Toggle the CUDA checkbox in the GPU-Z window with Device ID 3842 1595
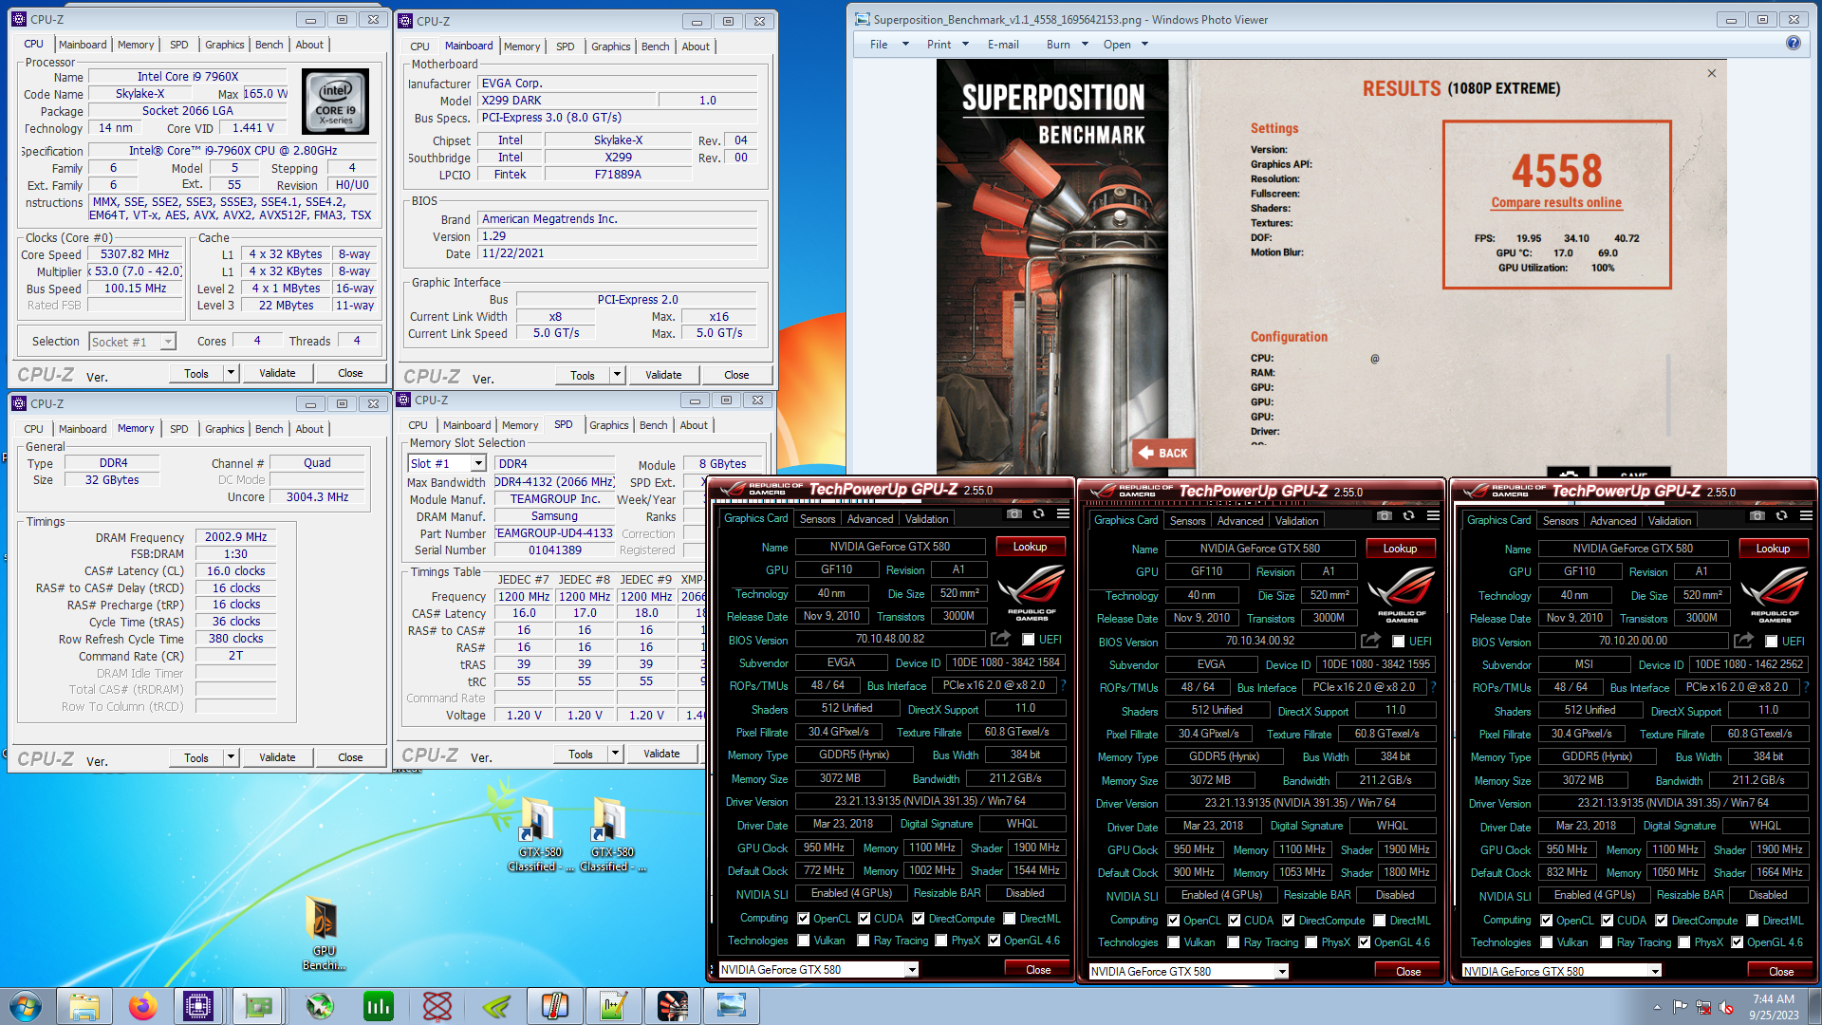 1235,921
